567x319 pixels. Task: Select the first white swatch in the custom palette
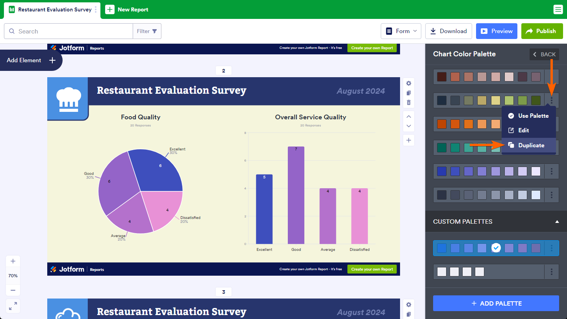point(442,272)
